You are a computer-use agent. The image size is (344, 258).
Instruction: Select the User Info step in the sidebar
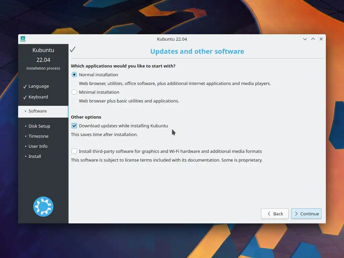38,146
